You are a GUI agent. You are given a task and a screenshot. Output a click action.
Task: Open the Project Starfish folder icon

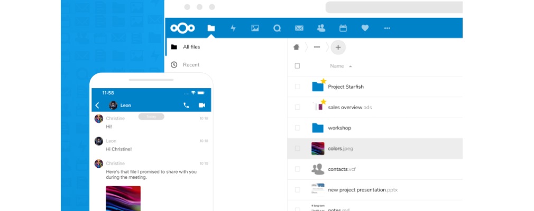[318, 87]
